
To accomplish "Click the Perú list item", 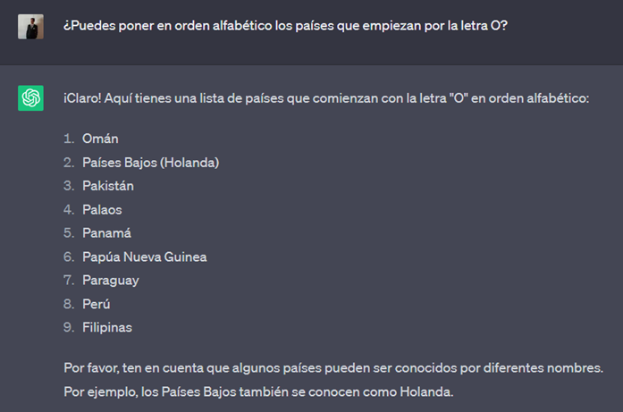I will 97,305.
